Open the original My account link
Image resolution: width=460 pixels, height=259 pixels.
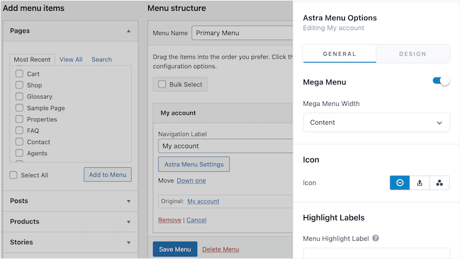(204, 201)
